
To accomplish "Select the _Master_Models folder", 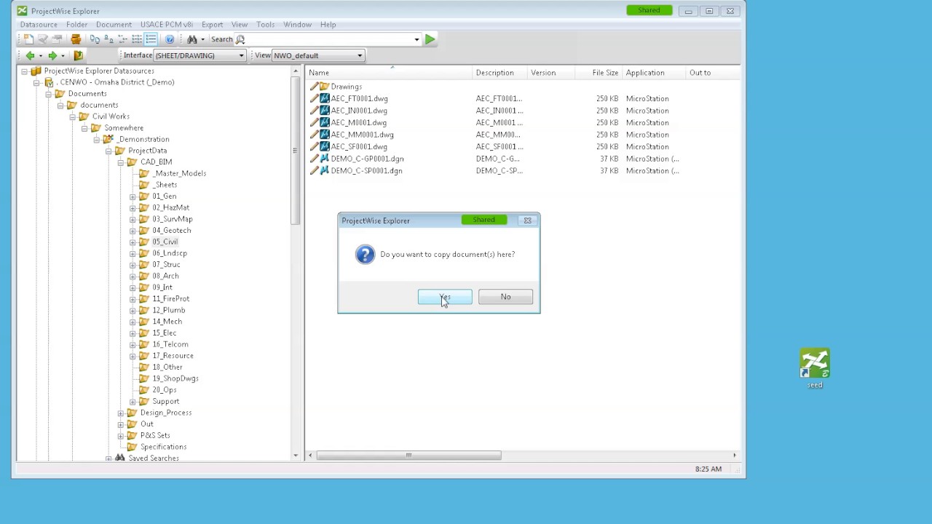I will point(179,173).
